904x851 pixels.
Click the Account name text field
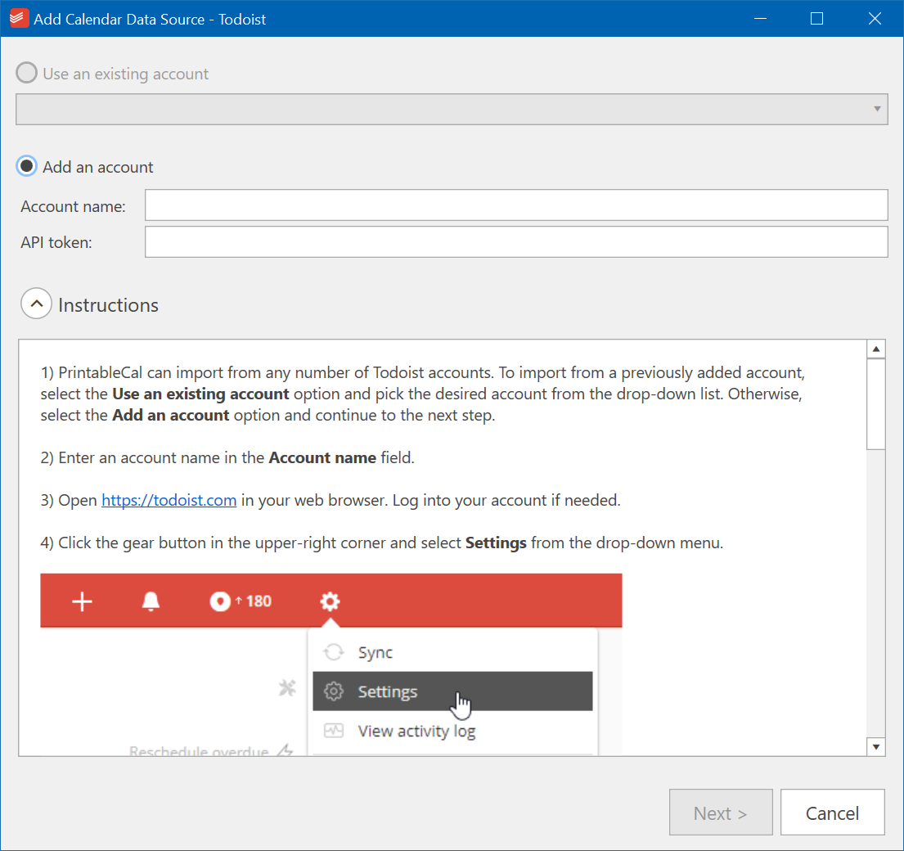516,205
